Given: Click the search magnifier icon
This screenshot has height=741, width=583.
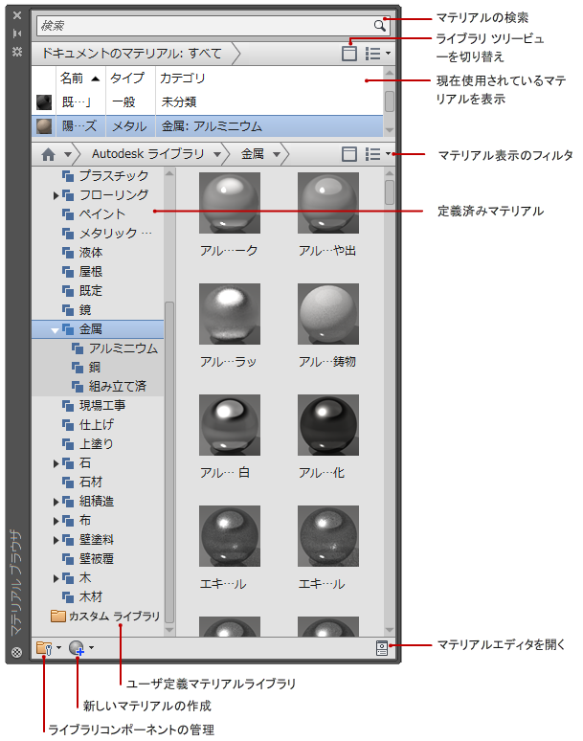Looking at the screenshot, I should [379, 26].
